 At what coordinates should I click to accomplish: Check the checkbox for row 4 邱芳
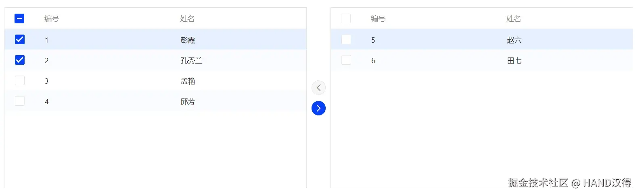(19, 101)
